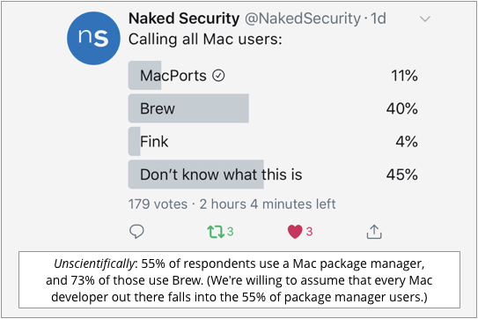Click the Naked Security ns avatar
The image size is (478, 319).
pyautogui.click(x=93, y=39)
